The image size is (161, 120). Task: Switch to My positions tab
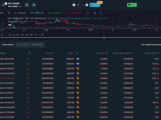[x=23, y=45]
